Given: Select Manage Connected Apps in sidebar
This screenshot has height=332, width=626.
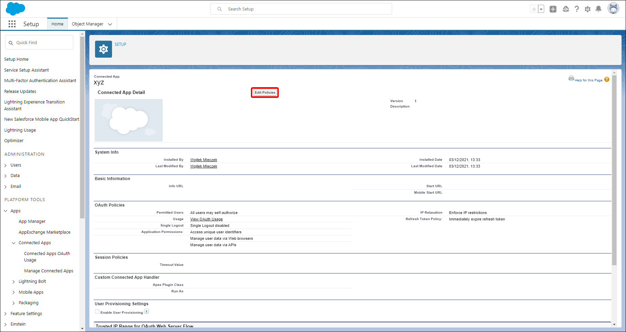Looking at the screenshot, I should pyautogui.click(x=49, y=271).
